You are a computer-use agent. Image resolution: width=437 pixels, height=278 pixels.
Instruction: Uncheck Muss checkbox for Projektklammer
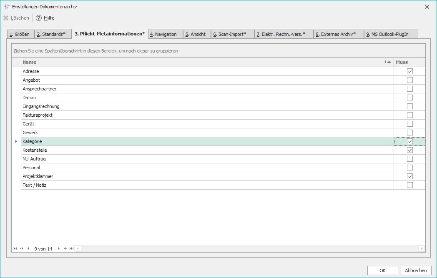pyautogui.click(x=409, y=176)
